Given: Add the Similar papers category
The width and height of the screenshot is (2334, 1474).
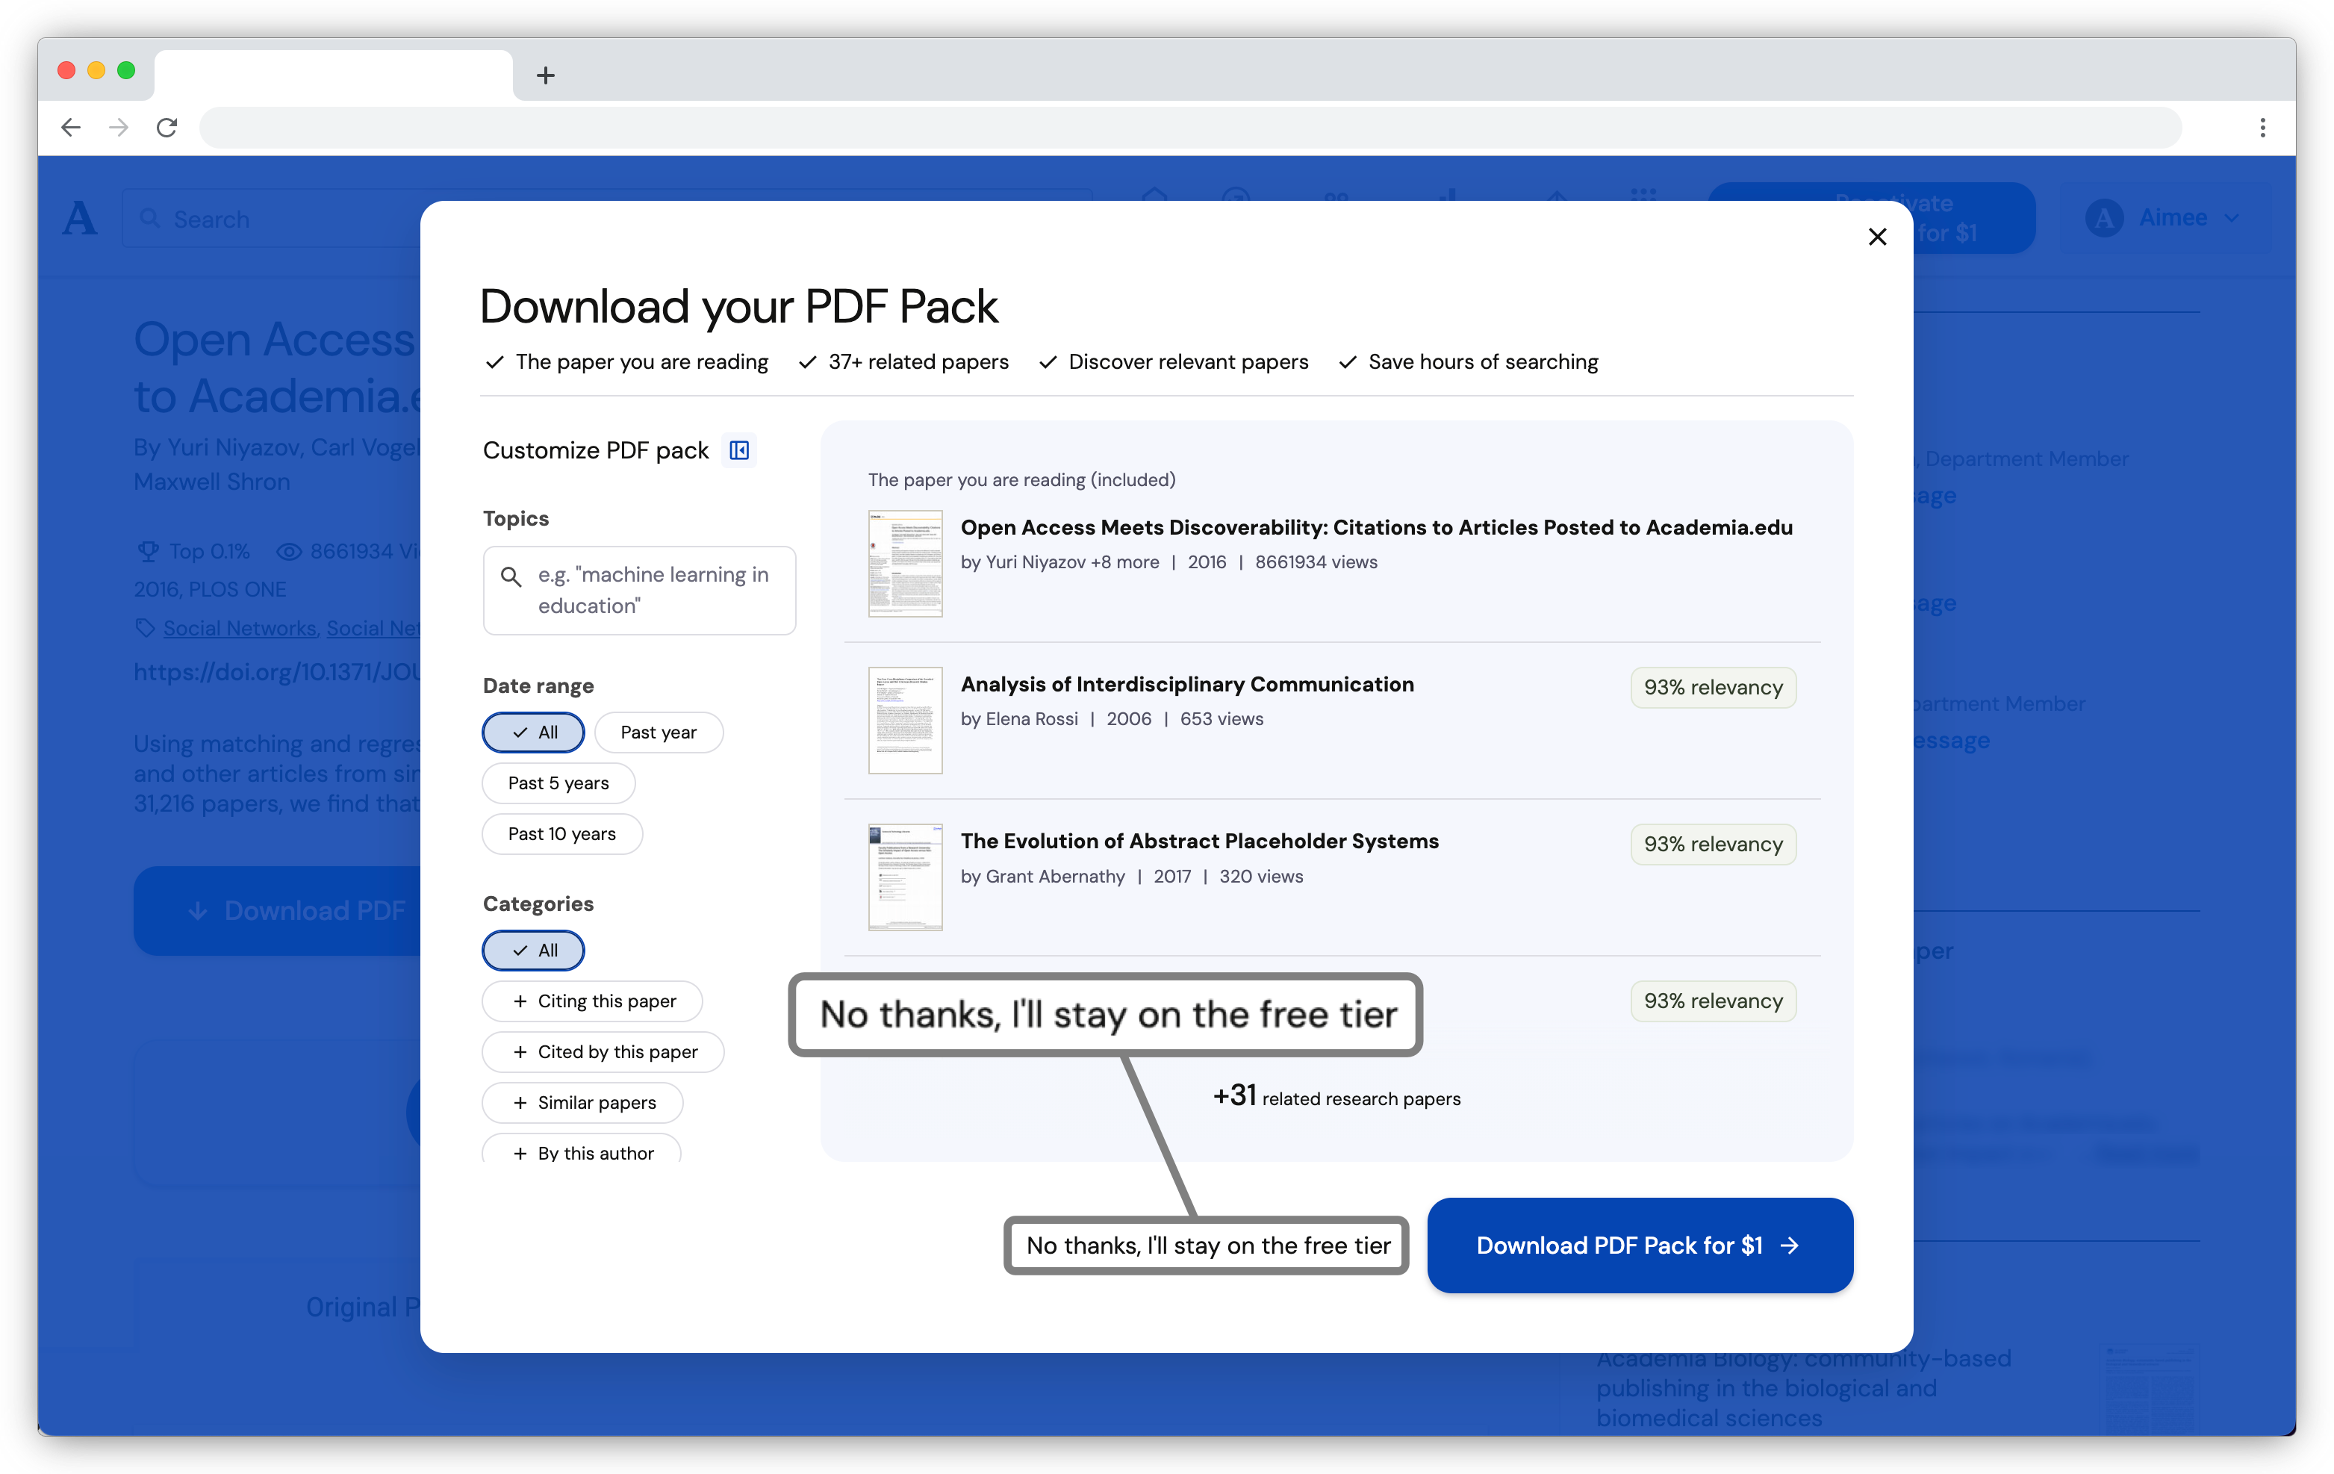Looking at the screenshot, I should click(x=582, y=1103).
